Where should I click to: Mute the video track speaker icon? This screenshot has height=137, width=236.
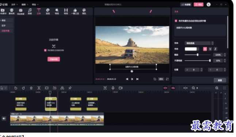coord(4,119)
